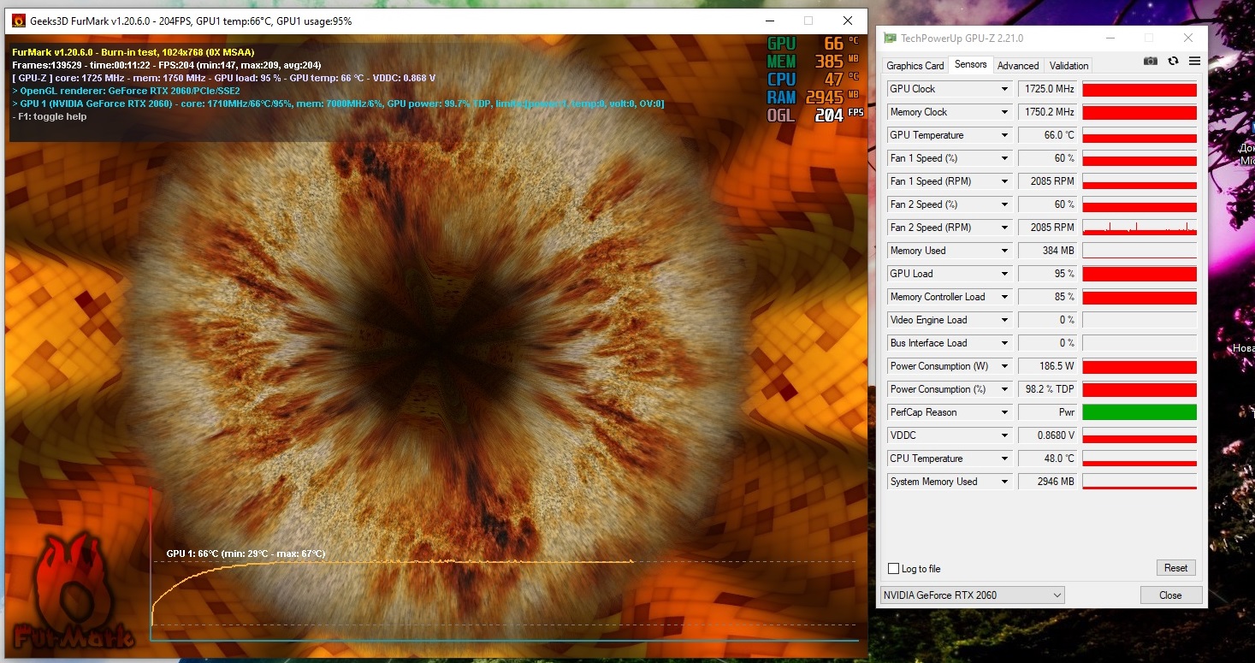Click the 66.0 °C GPU Temperature value
Viewport: 1255px width, 663px height.
tap(1047, 135)
